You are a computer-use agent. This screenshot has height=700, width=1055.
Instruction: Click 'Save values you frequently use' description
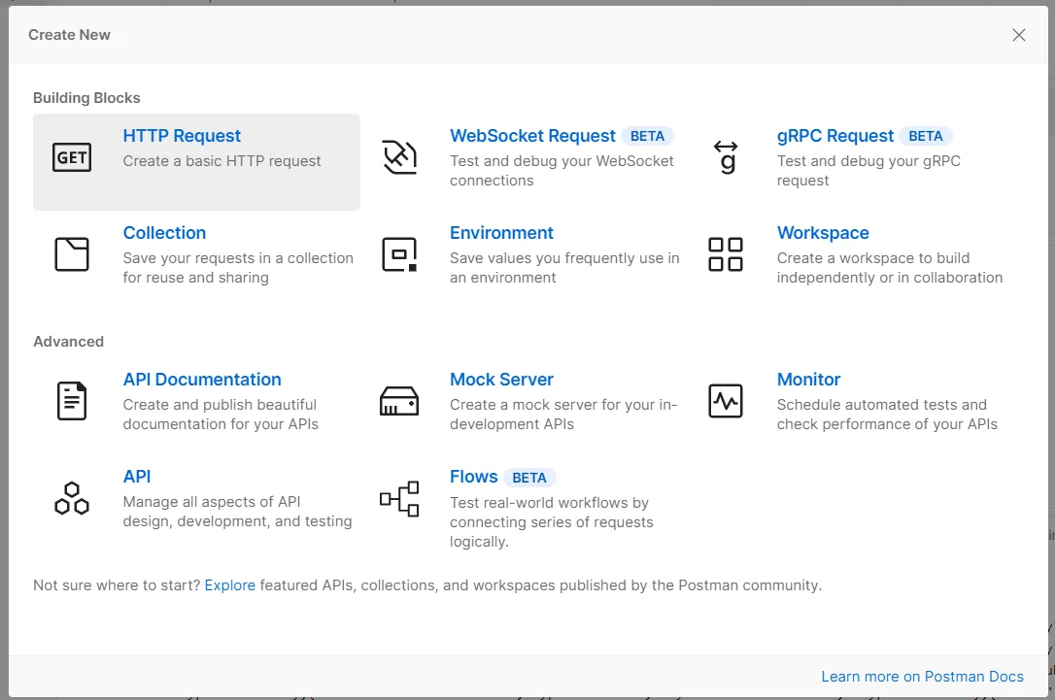coord(564,268)
